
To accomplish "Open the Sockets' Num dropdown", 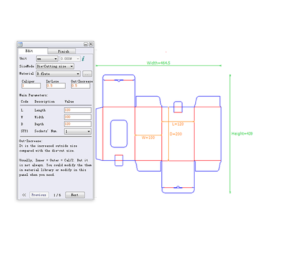I will (x=78, y=131).
